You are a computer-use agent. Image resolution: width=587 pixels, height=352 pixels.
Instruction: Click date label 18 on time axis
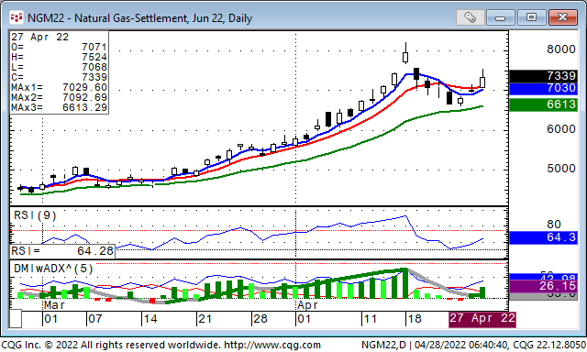coord(415,319)
